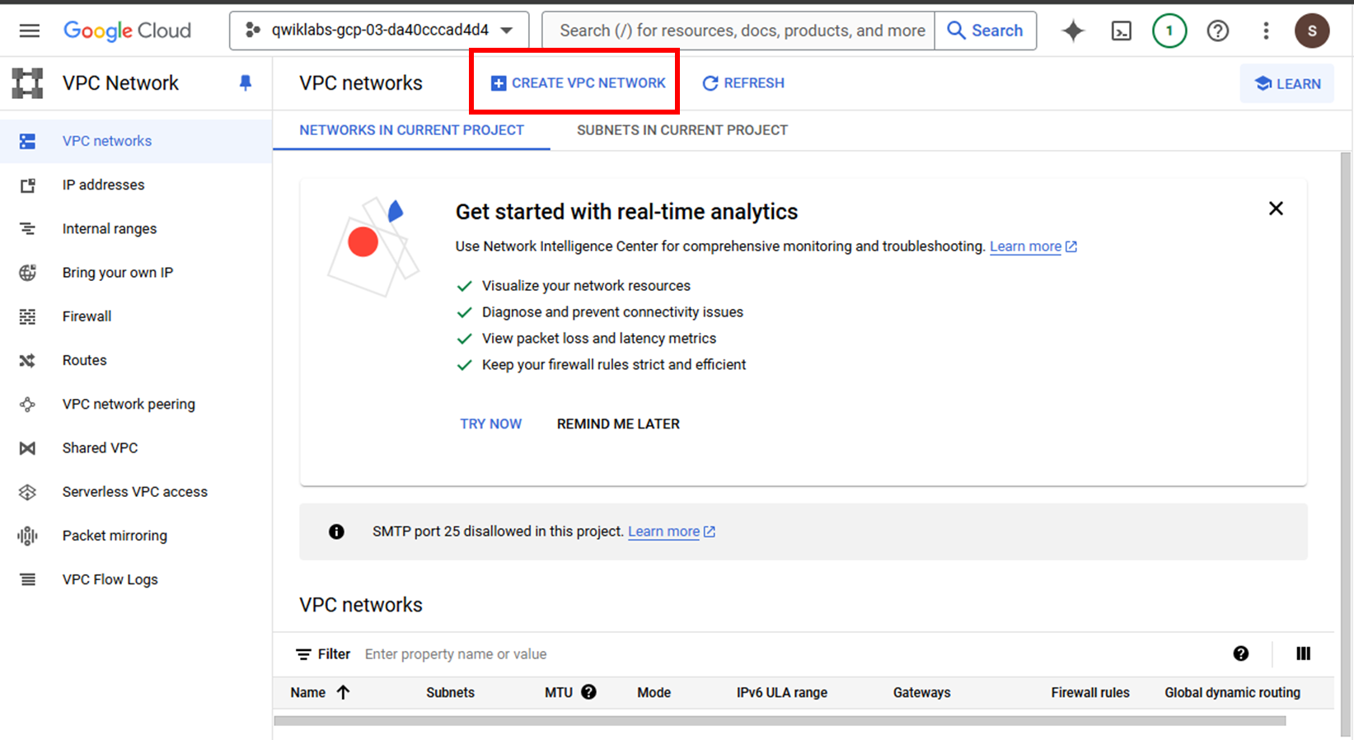The image size is (1354, 740).
Task: Click the Filter icon
Action: click(303, 654)
